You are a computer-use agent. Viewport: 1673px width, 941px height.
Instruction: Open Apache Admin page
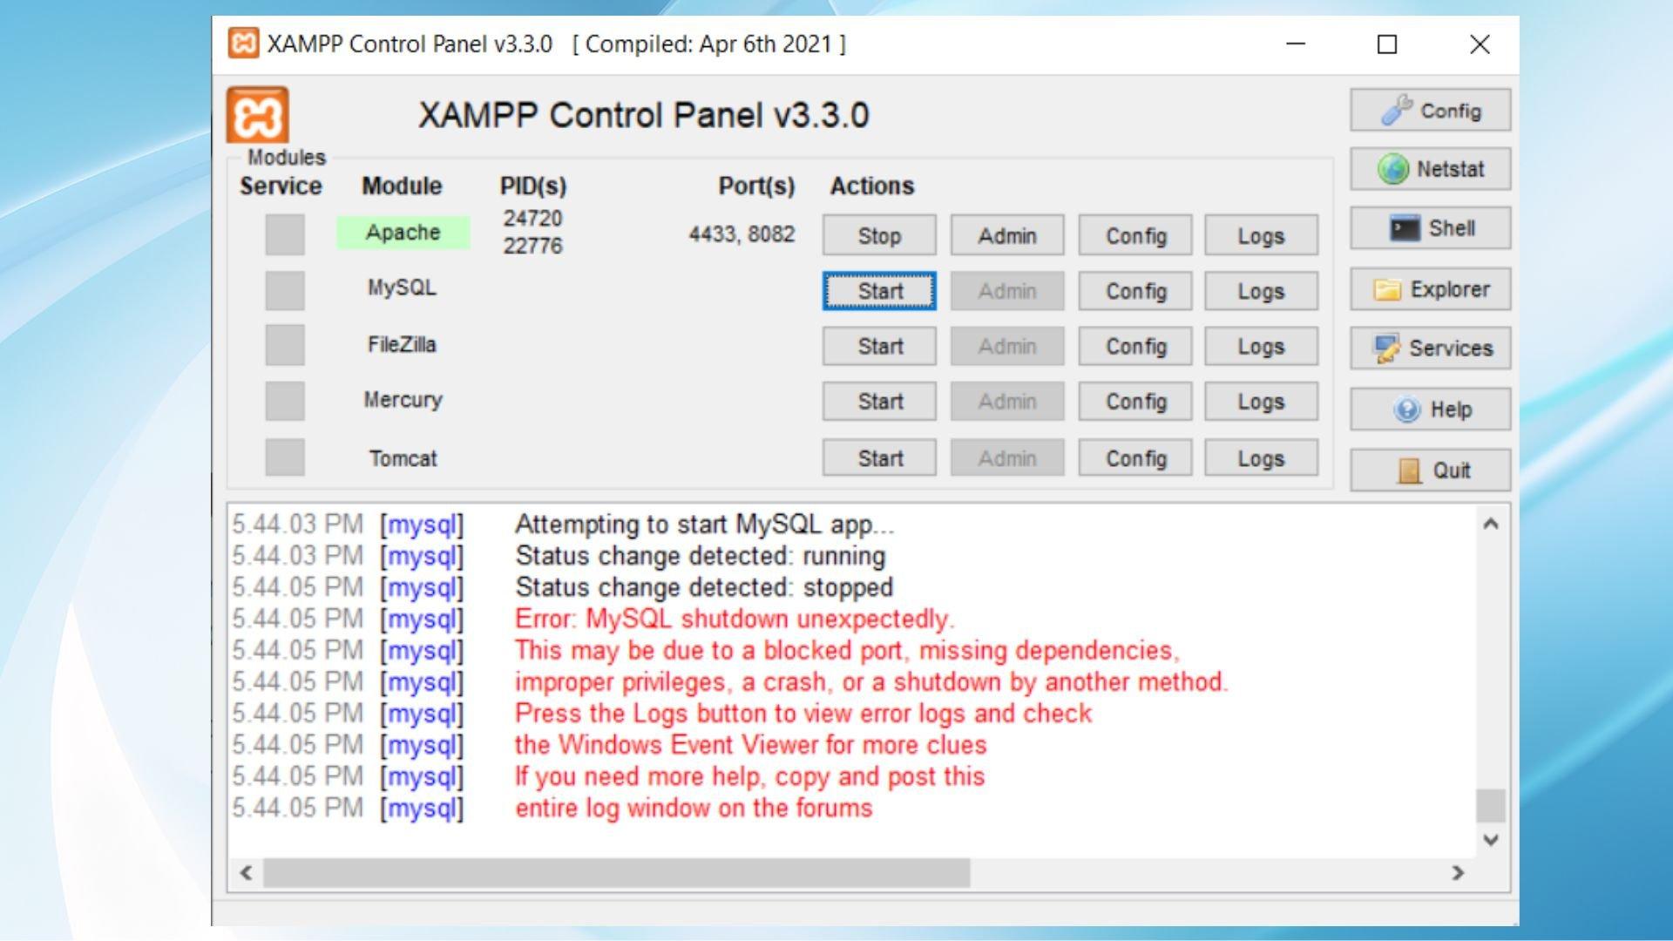(1007, 235)
